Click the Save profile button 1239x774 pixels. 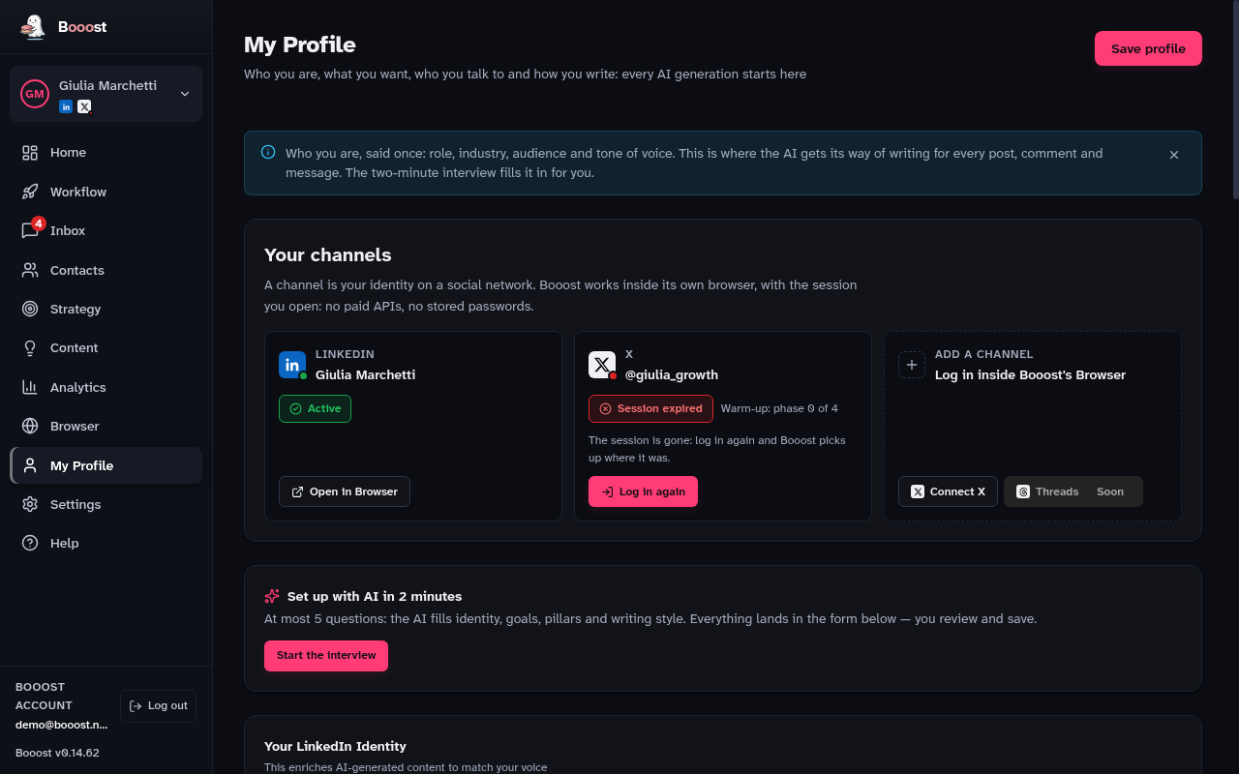[1148, 48]
